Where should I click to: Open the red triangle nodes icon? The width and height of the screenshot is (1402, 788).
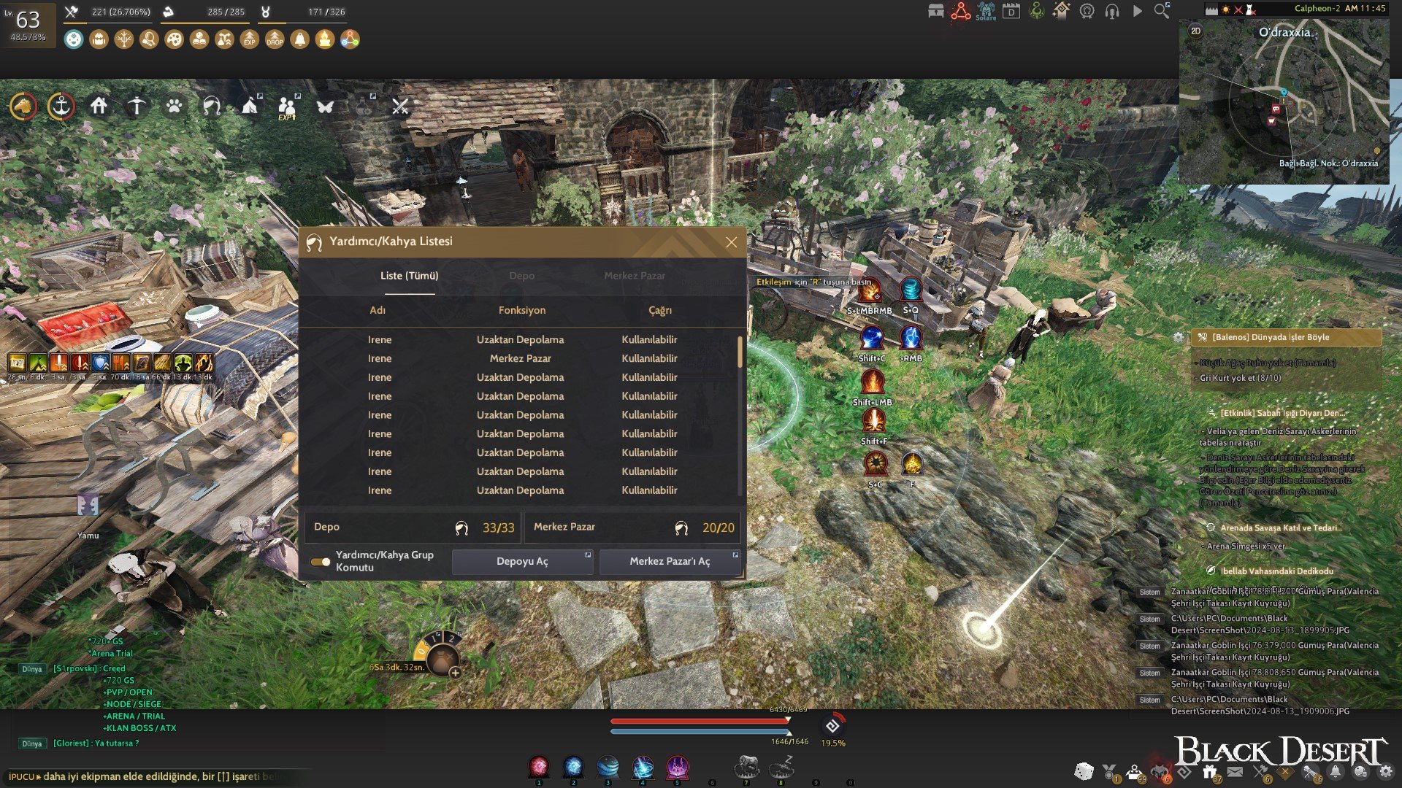pyautogui.click(x=961, y=11)
